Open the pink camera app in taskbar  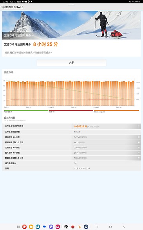coord(58,226)
